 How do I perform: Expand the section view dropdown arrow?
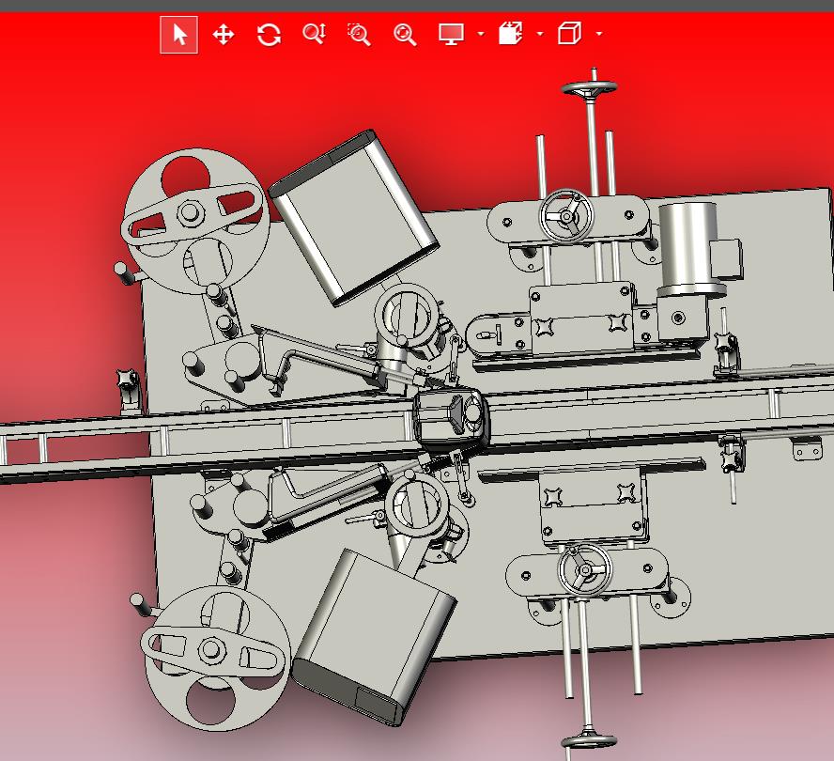point(540,34)
